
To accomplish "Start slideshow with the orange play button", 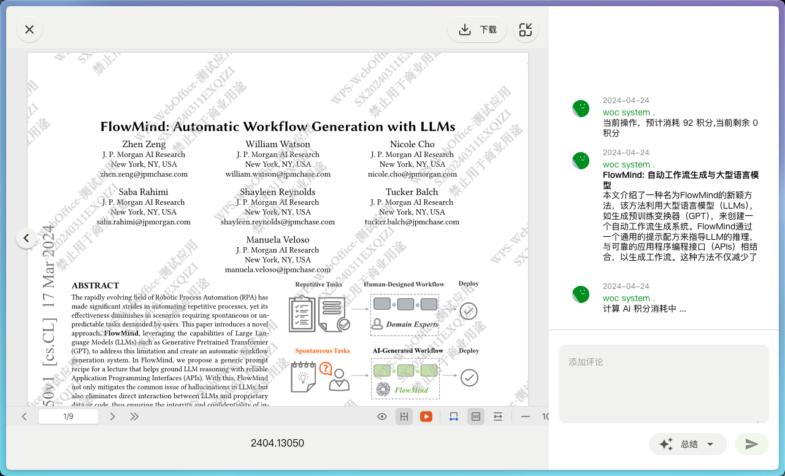I will coord(426,416).
